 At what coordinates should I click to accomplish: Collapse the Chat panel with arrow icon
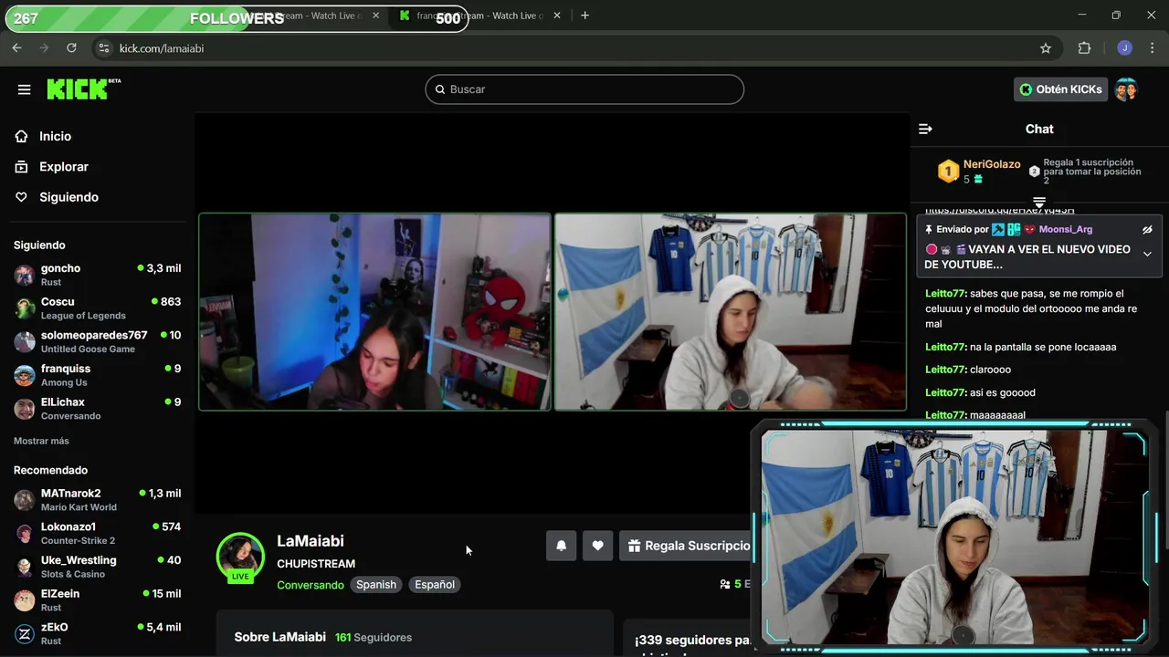925,129
